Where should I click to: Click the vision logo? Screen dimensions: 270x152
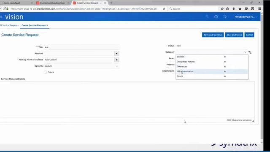pyautogui.click(x=14, y=17)
